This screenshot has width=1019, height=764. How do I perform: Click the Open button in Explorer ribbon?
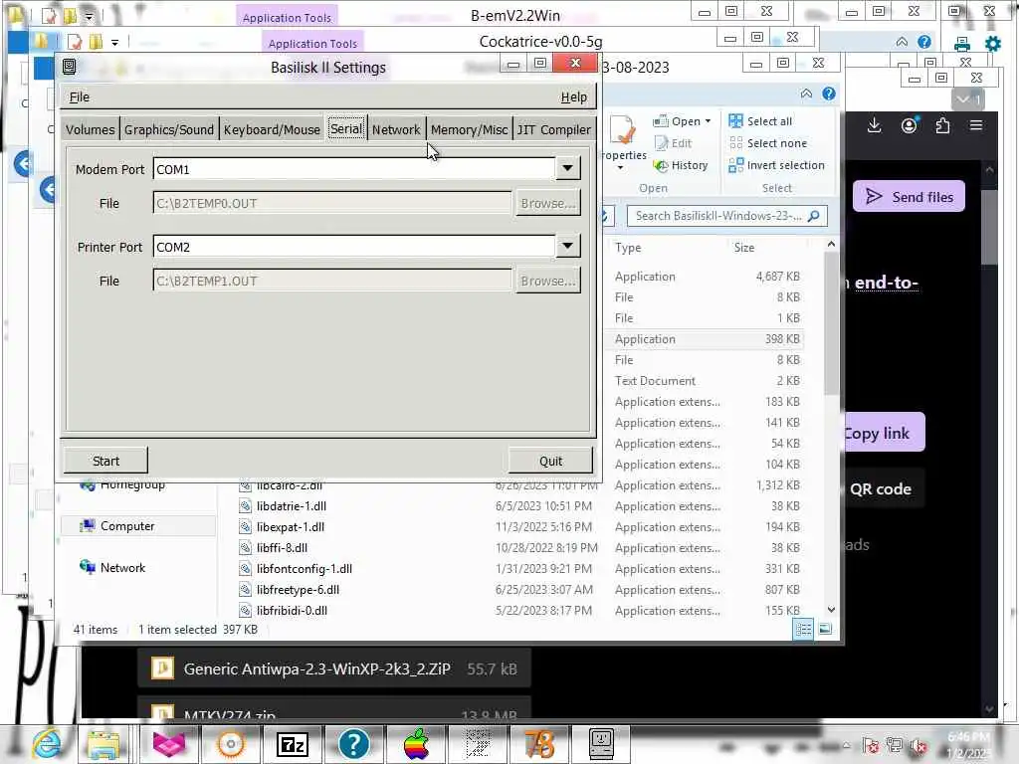click(x=677, y=120)
